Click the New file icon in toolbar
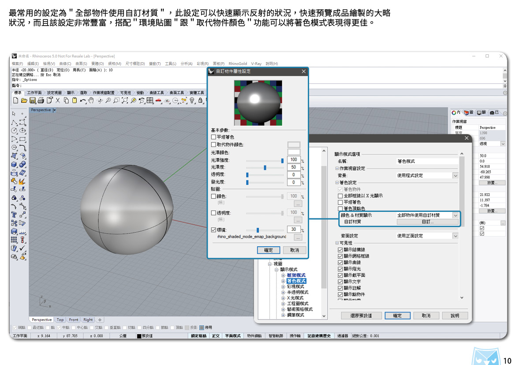The image size is (516, 365). pos(15,101)
